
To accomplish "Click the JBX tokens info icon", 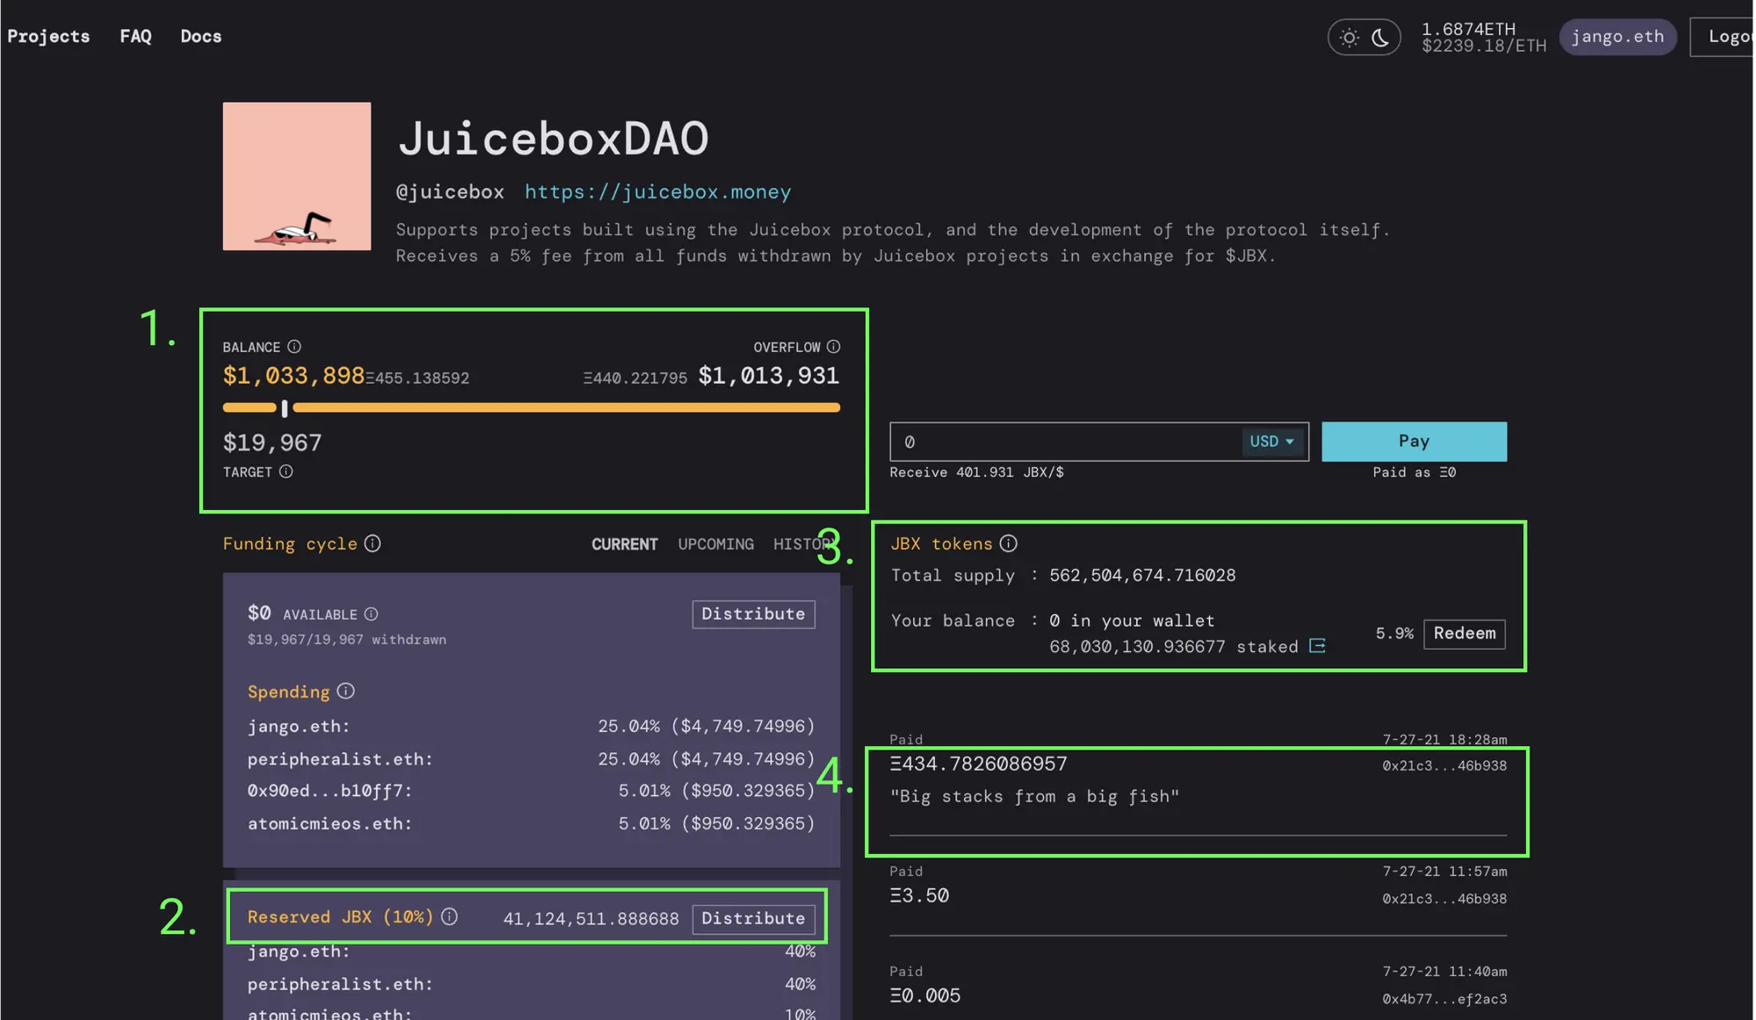I will coord(1008,543).
